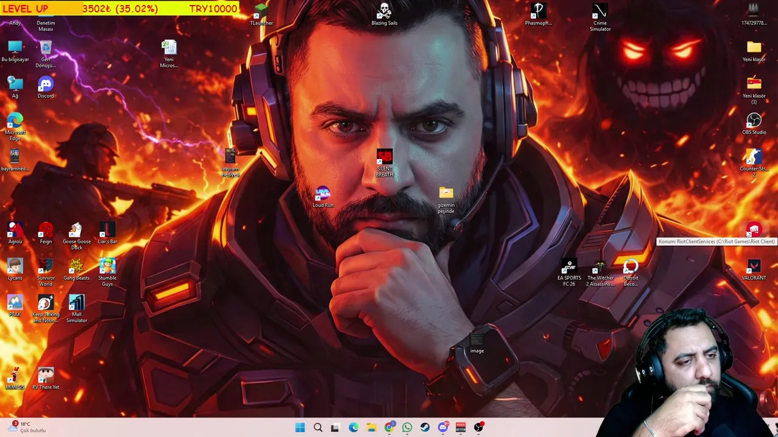The image size is (778, 437).
Task: Open the Geri Dönüşüm recycle bin
Action: [46, 55]
